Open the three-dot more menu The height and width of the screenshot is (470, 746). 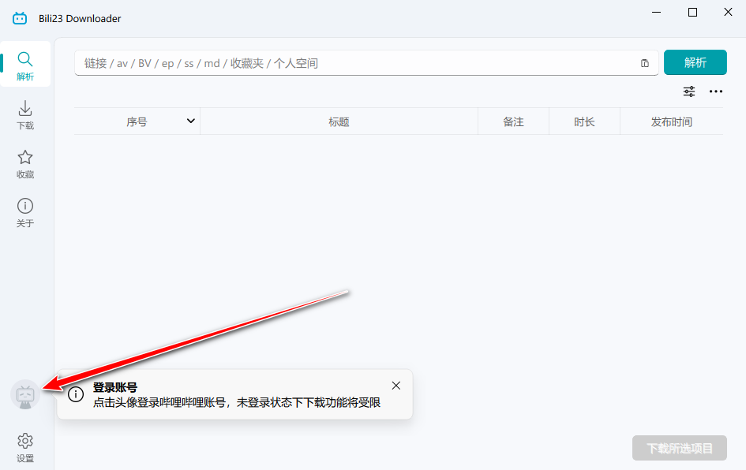coord(715,91)
